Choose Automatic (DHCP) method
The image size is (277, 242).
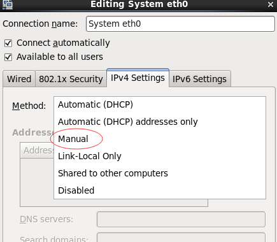click(x=160, y=104)
